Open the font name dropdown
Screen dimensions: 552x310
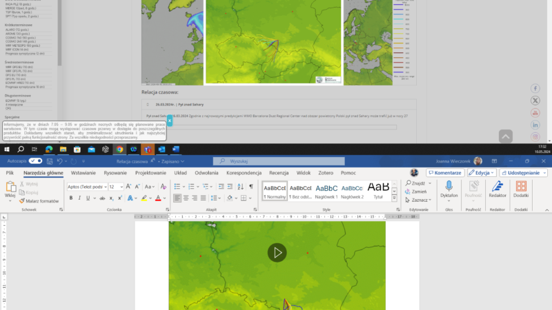click(106, 187)
